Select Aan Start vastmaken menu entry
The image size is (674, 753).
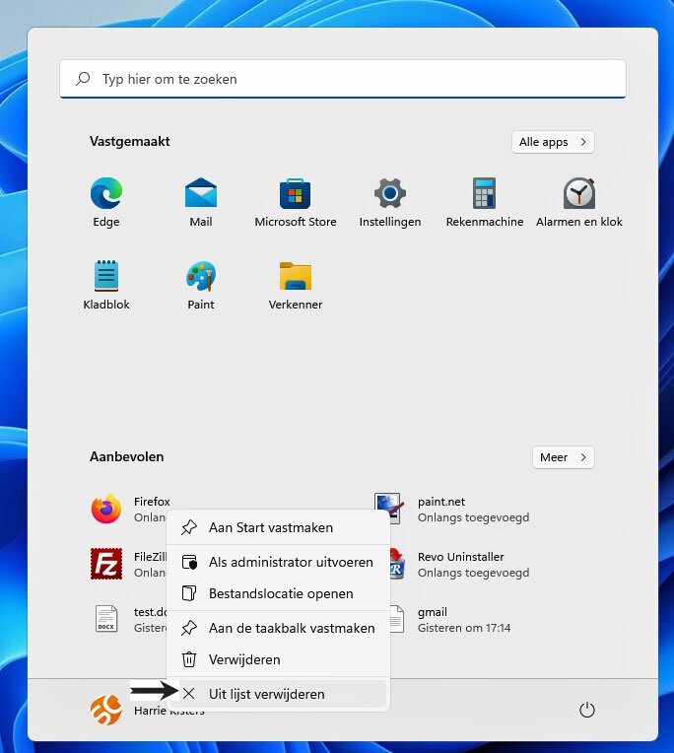tap(271, 527)
